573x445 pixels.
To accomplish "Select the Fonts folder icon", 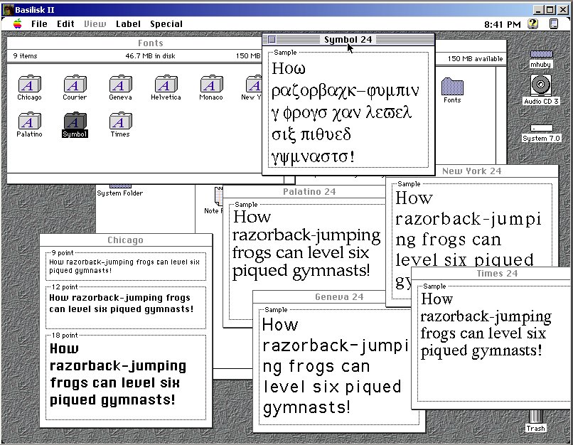I will tap(452, 87).
